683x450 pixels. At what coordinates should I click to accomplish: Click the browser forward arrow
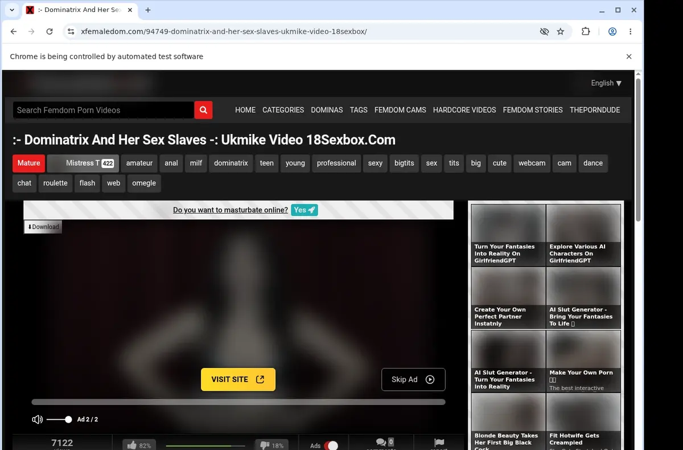(x=31, y=31)
